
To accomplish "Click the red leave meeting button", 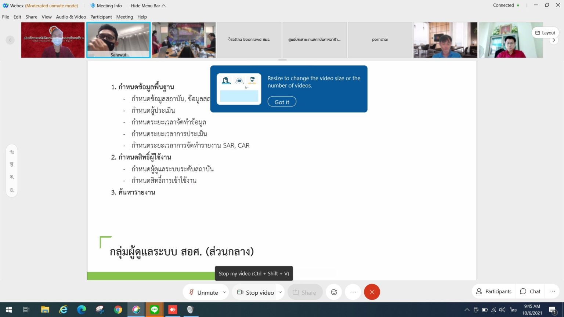I will pos(372,292).
